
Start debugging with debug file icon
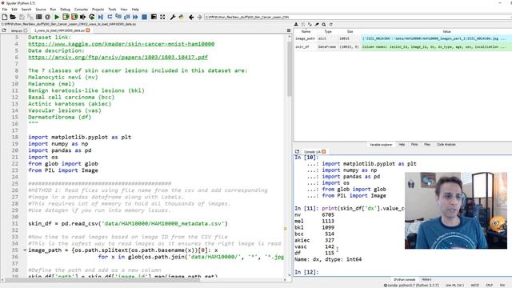(x=101, y=17)
